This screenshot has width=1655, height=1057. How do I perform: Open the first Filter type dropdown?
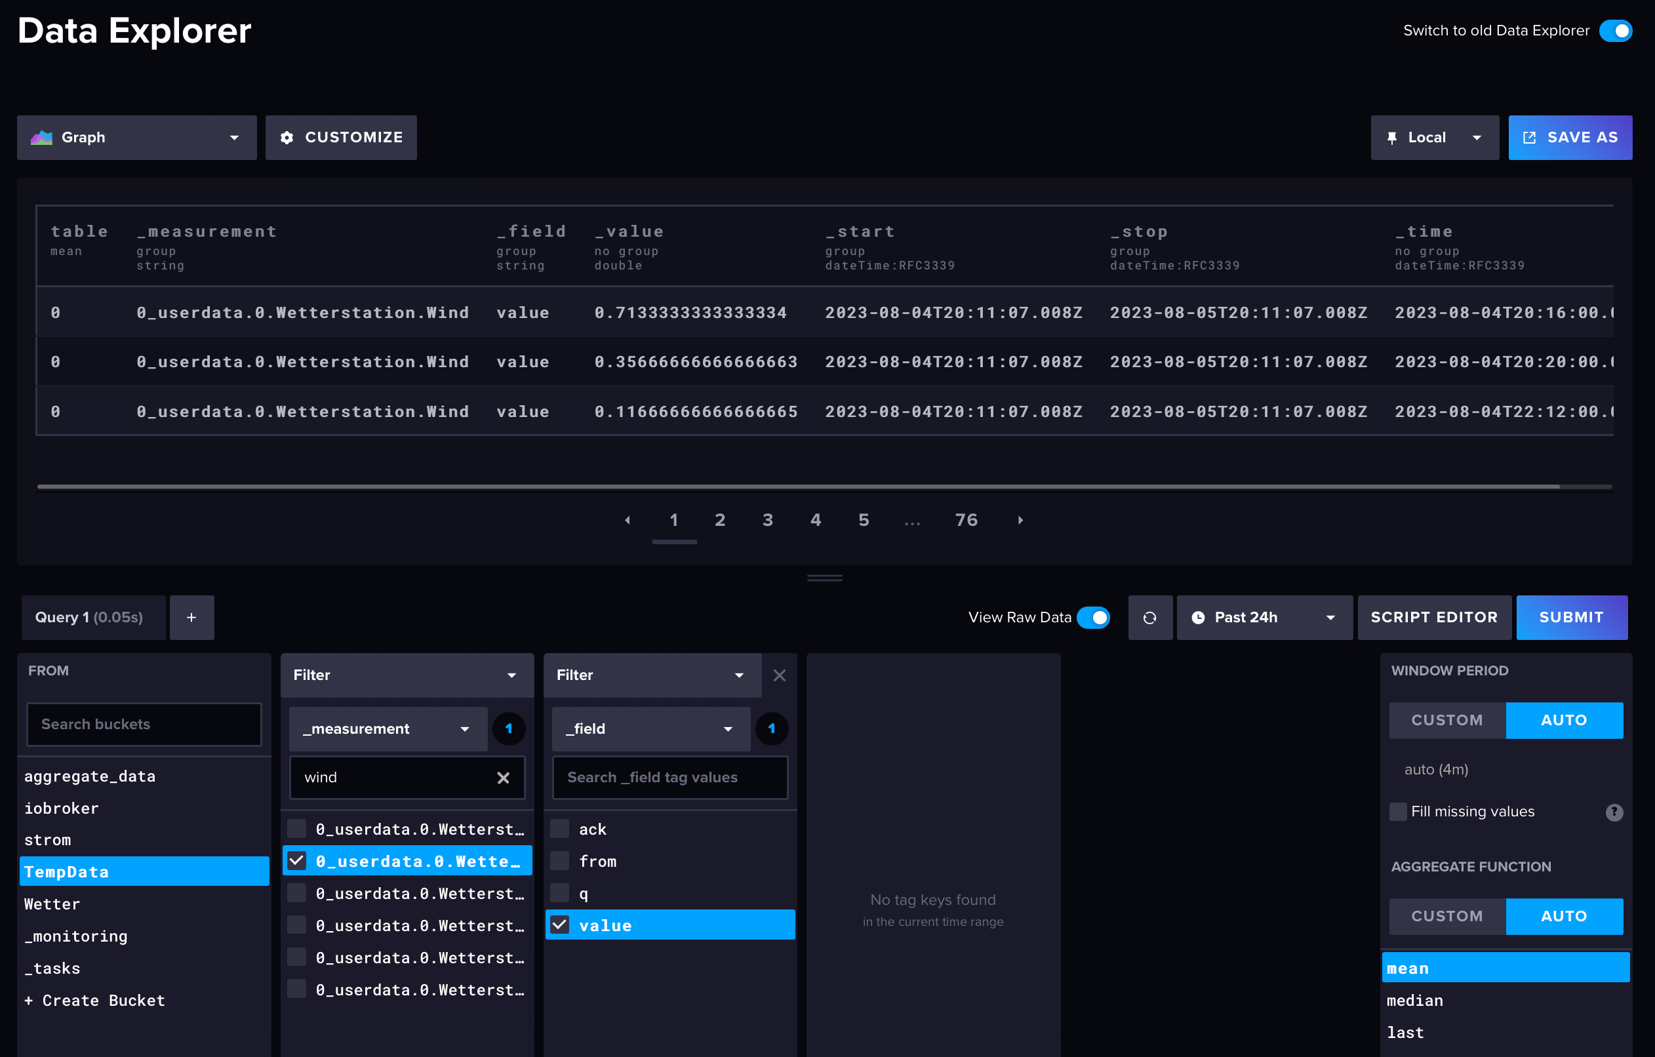pyautogui.click(x=407, y=675)
